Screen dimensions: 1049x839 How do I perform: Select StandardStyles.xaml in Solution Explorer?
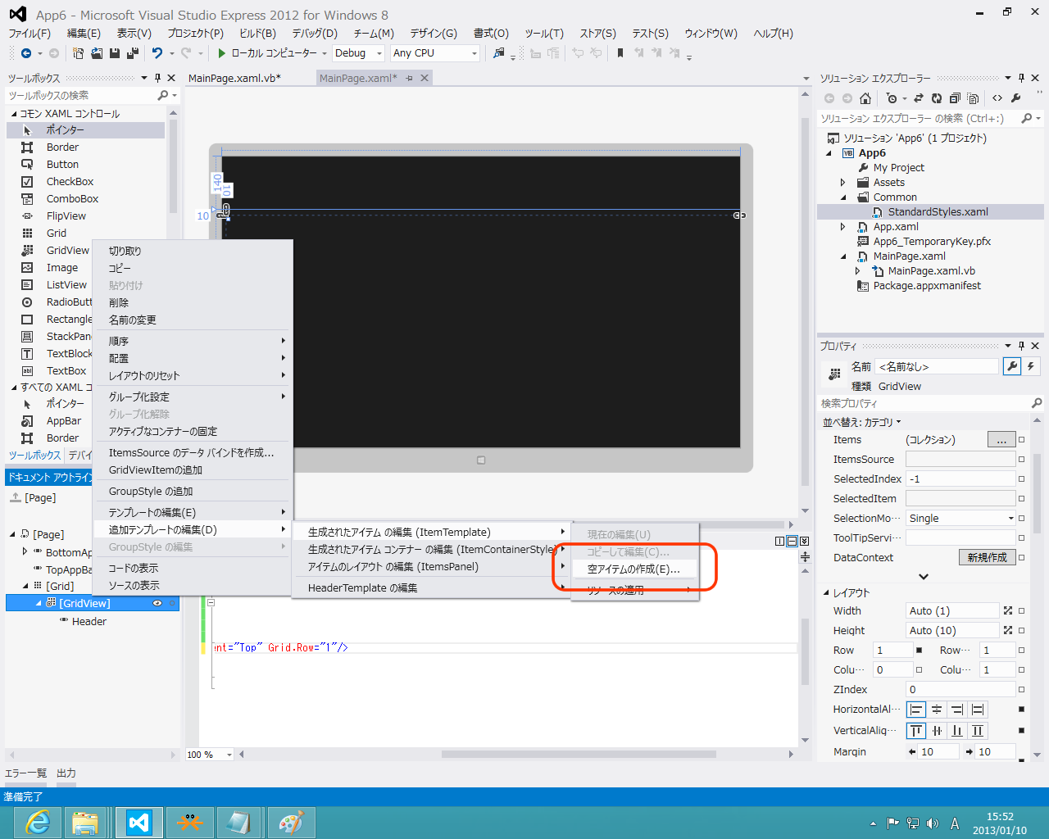pos(938,212)
